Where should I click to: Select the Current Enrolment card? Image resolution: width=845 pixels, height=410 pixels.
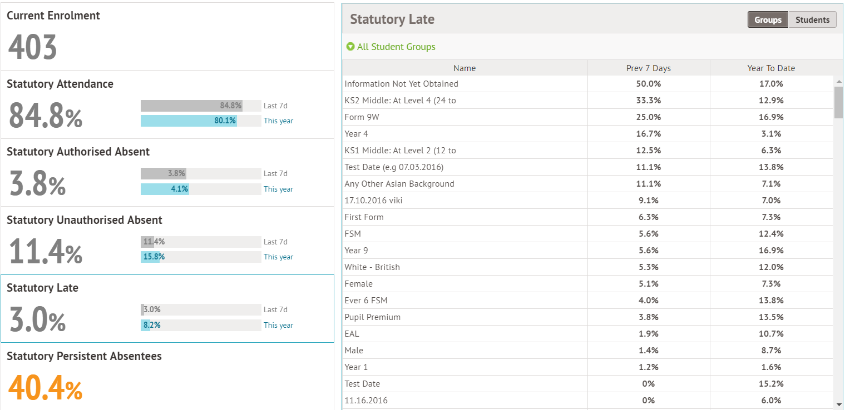[x=167, y=36]
